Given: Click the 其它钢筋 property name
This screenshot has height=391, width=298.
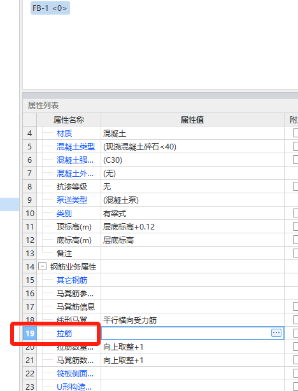Looking at the screenshot, I should (x=72, y=280).
